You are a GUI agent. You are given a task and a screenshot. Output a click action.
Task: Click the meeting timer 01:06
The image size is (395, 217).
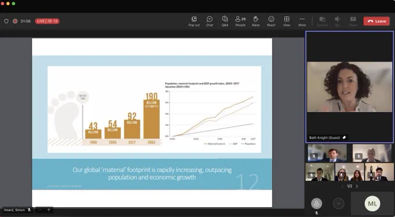(26, 21)
